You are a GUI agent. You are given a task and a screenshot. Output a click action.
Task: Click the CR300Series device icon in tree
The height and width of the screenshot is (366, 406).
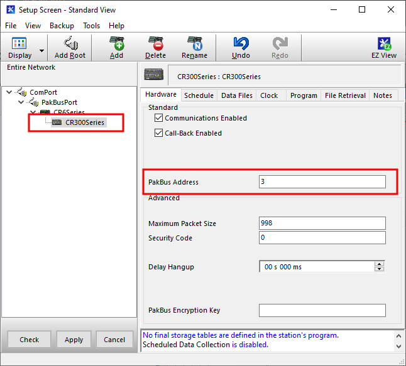[x=57, y=122]
